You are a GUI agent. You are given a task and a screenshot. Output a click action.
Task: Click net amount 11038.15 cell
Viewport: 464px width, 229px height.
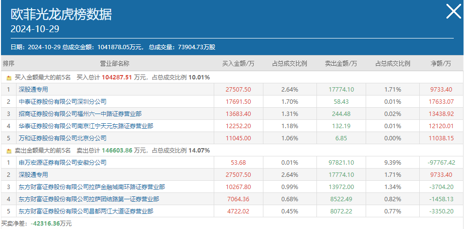(x=441, y=138)
